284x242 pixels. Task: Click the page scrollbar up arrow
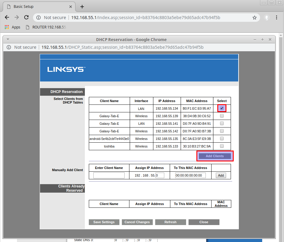281,35
